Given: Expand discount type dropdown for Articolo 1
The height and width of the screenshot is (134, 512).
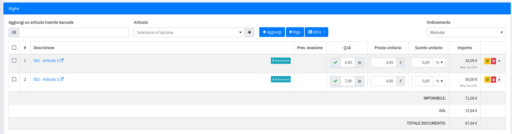Looking at the screenshot, I should click(x=439, y=63).
